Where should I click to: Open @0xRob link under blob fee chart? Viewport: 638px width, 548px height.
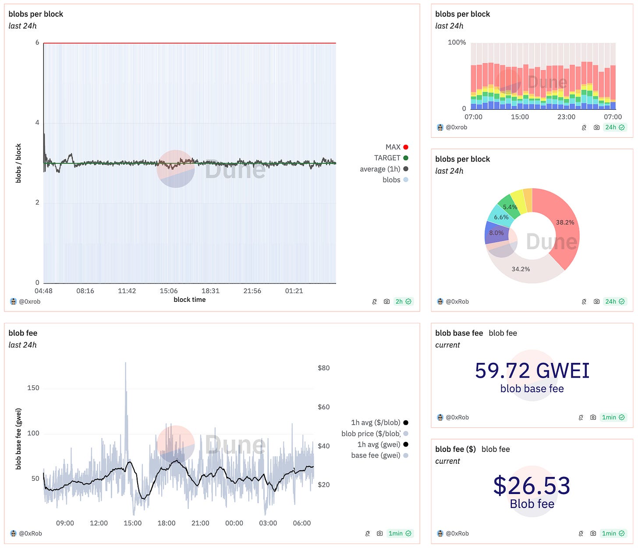(30, 534)
